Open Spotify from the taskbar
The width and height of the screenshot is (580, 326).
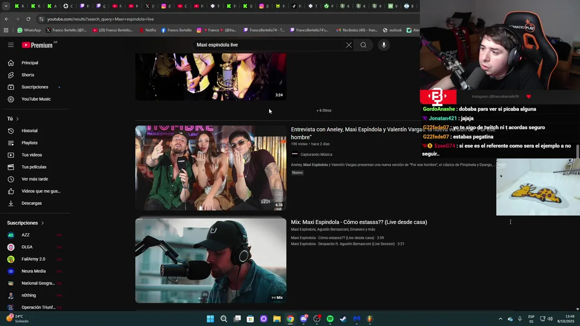[x=330, y=319]
